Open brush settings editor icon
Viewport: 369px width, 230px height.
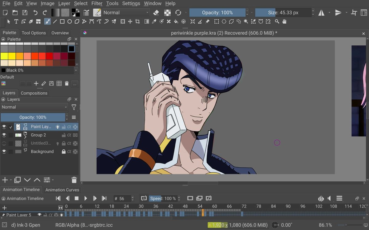click(86, 13)
